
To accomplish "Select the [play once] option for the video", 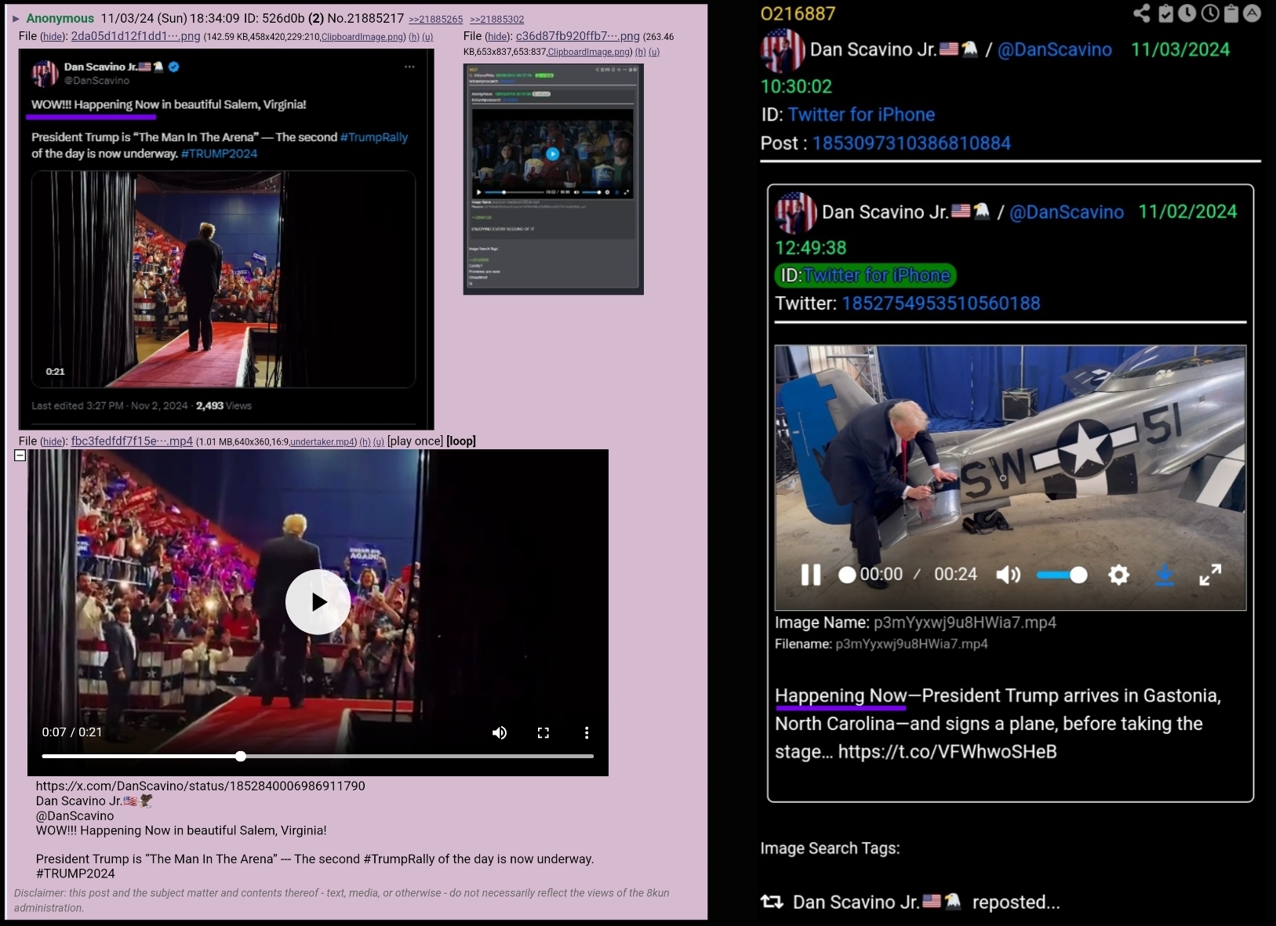I will pyautogui.click(x=415, y=441).
